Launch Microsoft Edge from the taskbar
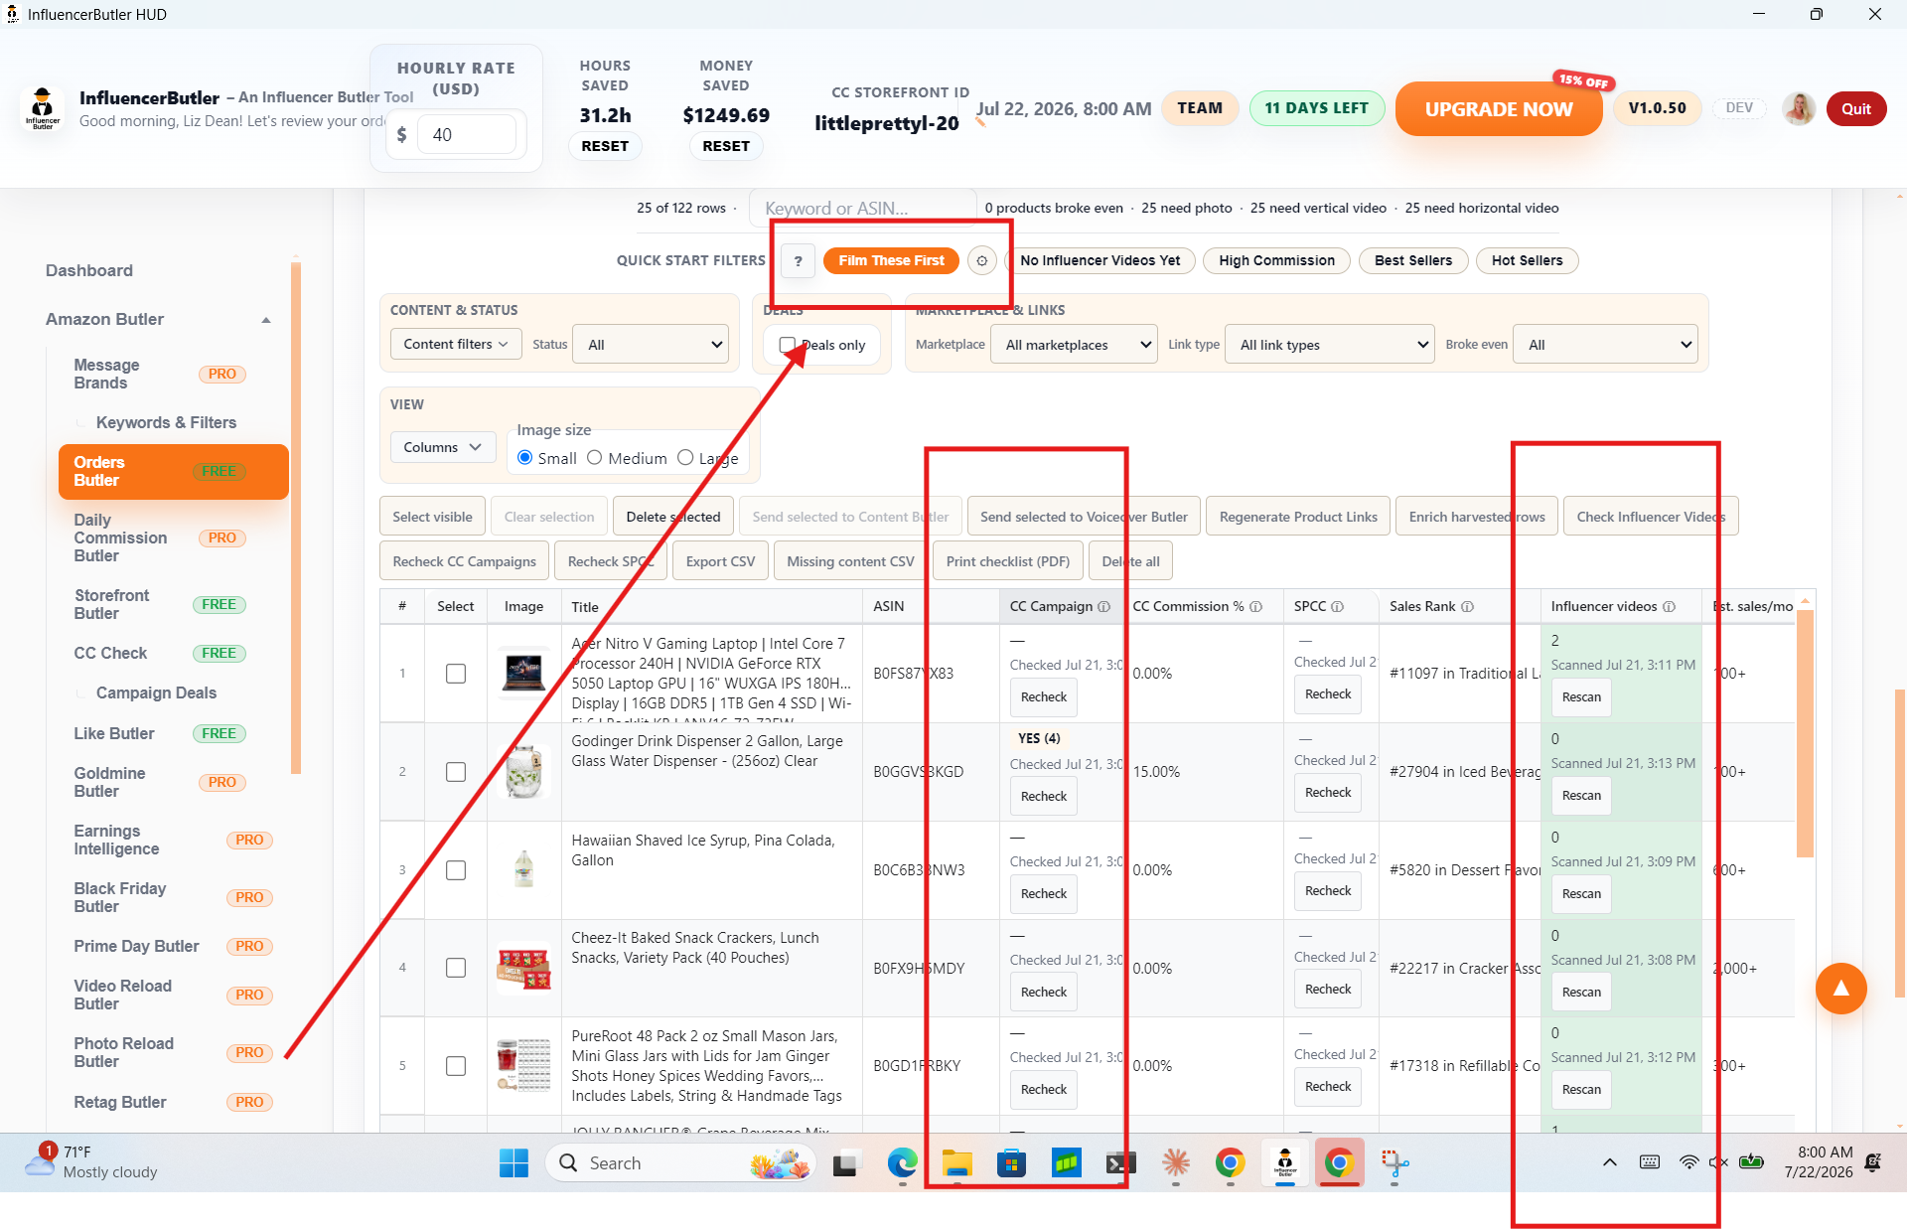 click(902, 1162)
